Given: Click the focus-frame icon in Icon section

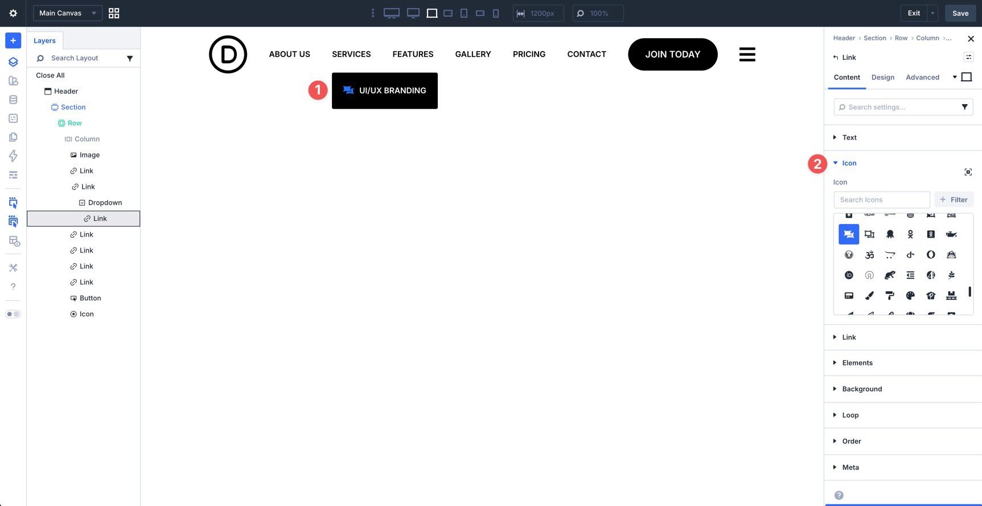Looking at the screenshot, I should click(x=968, y=172).
